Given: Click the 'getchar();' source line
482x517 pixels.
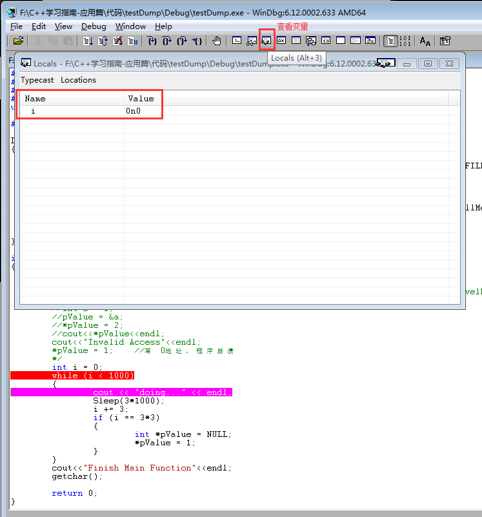Looking at the screenshot, I should point(77,476).
